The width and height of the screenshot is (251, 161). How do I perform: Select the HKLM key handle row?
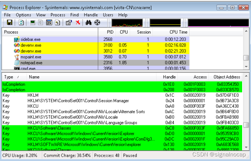point(122,95)
